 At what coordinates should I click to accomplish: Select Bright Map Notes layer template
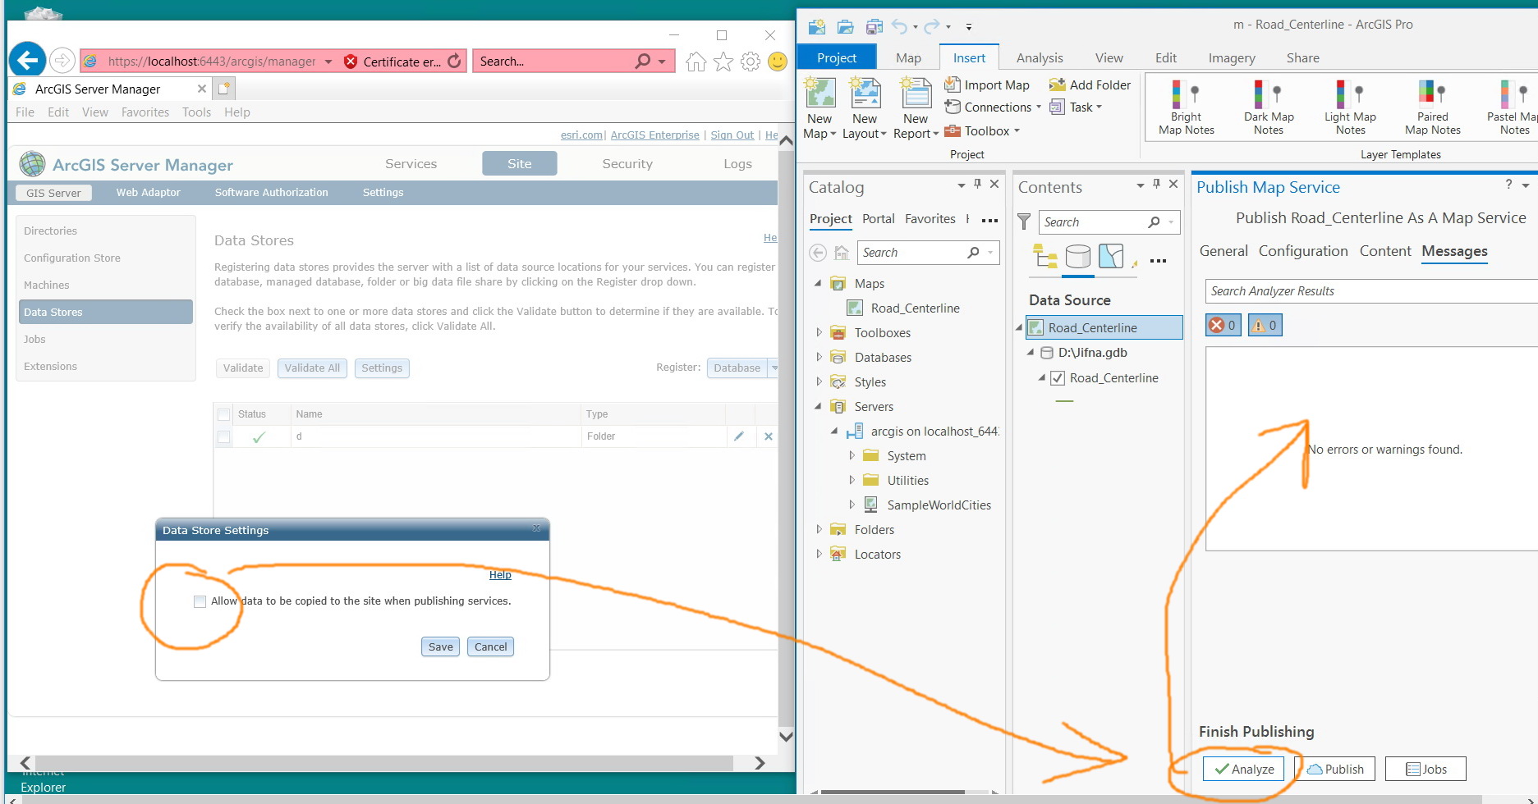[x=1186, y=107]
